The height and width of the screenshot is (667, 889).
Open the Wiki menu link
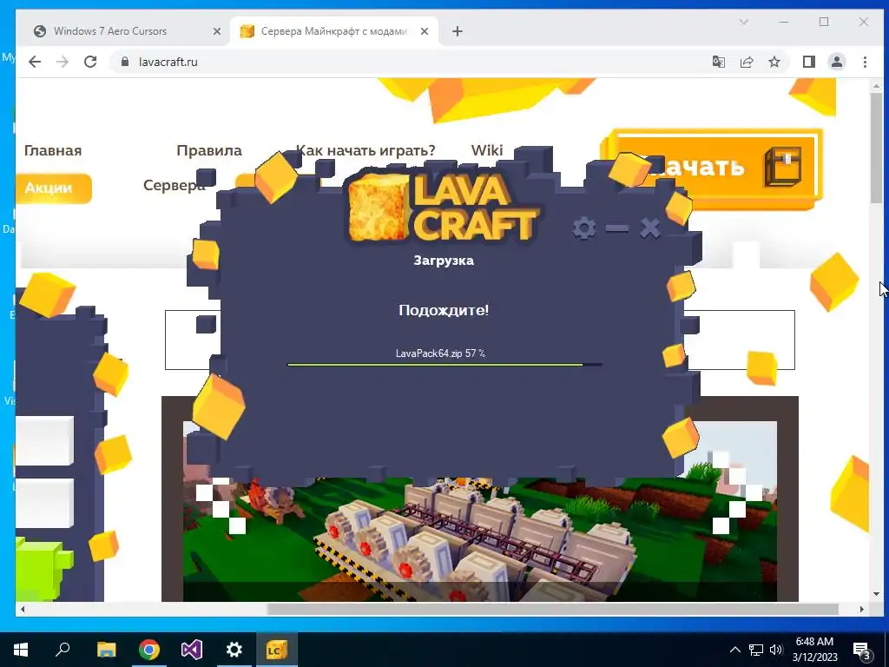pyautogui.click(x=487, y=150)
